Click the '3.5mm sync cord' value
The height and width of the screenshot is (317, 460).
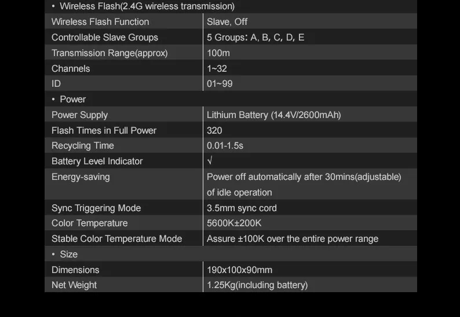(242, 208)
